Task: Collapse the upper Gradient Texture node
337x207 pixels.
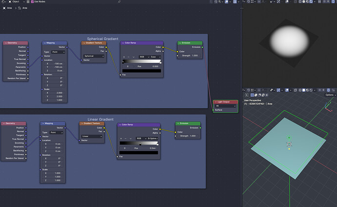Action: click(84, 43)
